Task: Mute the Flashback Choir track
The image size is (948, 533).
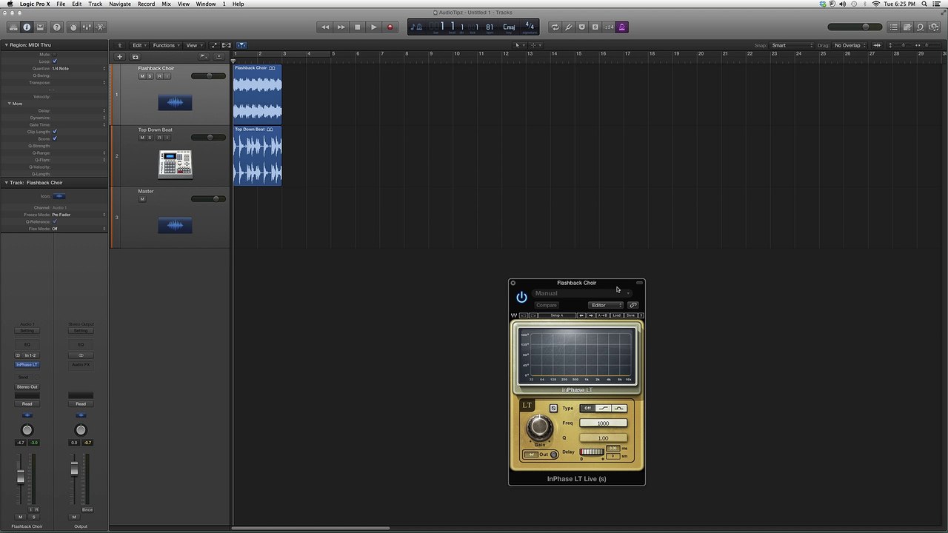Action: [x=142, y=76]
